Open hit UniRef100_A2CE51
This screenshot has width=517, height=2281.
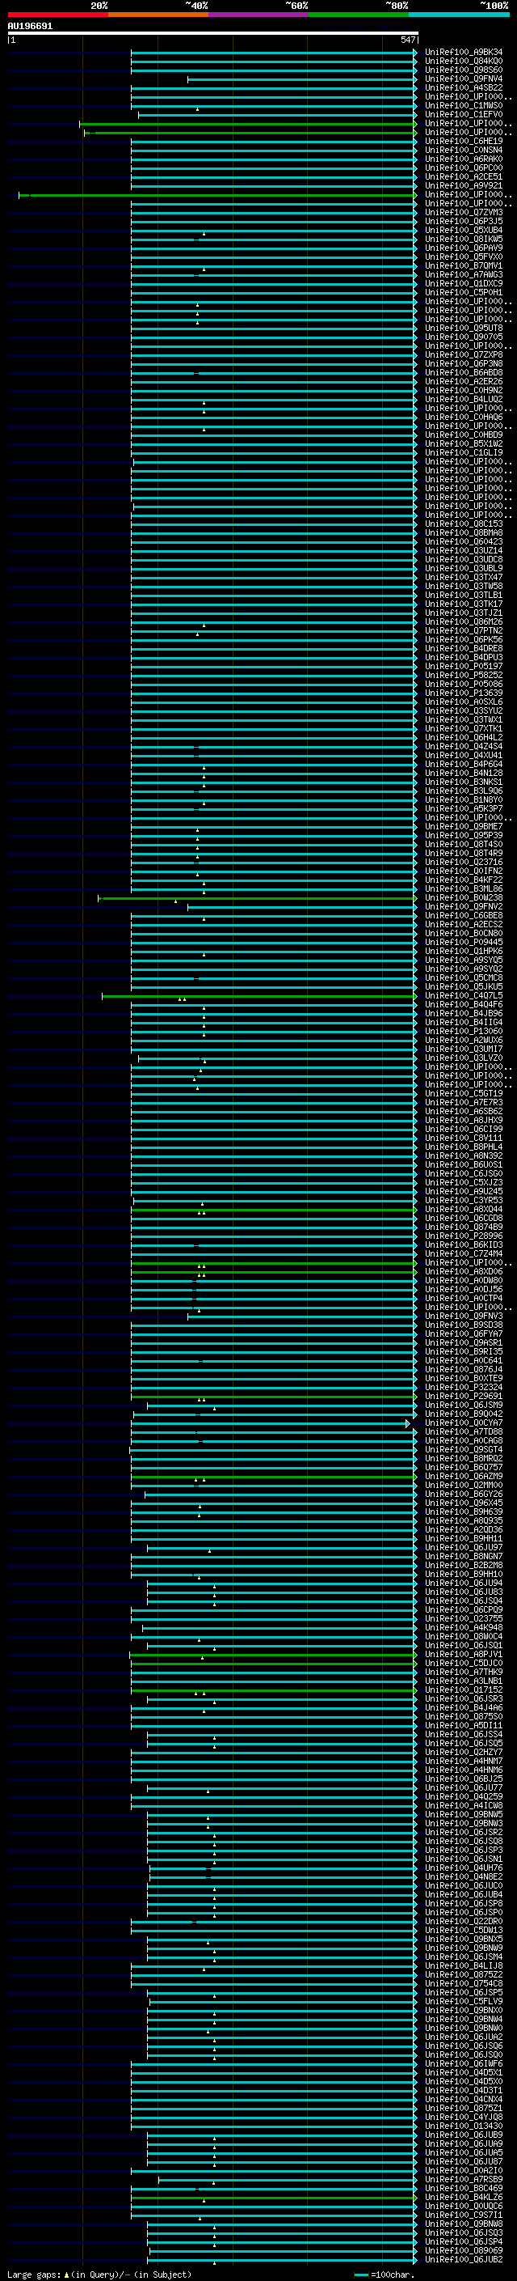coord(464,176)
